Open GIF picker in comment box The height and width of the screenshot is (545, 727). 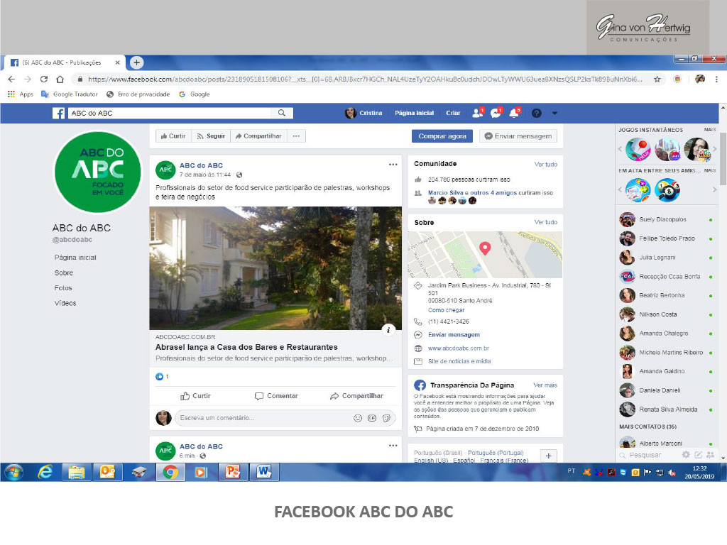(372, 418)
